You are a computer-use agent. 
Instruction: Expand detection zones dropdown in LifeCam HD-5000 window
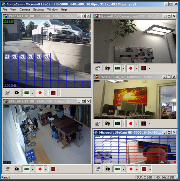point(150,169)
